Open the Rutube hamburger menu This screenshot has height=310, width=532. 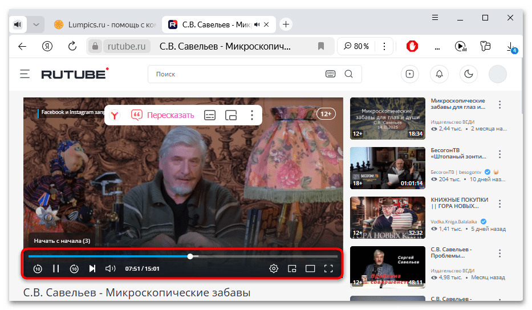[x=25, y=74]
